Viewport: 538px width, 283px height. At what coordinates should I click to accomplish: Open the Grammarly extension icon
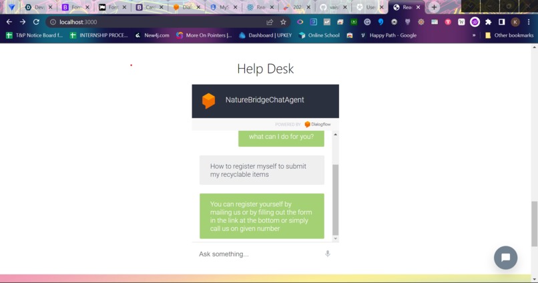coord(367,22)
